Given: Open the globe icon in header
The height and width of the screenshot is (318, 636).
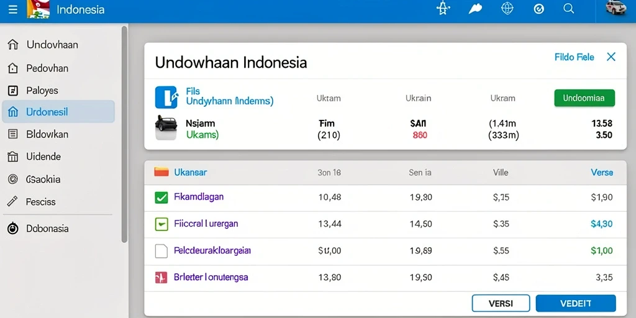Looking at the screenshot, I should point(507,9).
